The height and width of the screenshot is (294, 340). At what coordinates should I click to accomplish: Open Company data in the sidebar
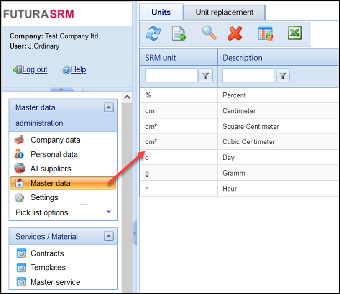[x=55, y=140]
